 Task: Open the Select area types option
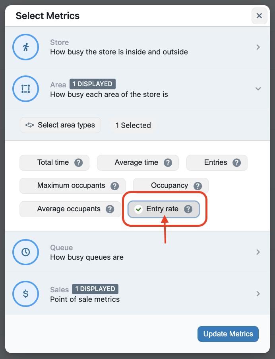tap(60, 125)
